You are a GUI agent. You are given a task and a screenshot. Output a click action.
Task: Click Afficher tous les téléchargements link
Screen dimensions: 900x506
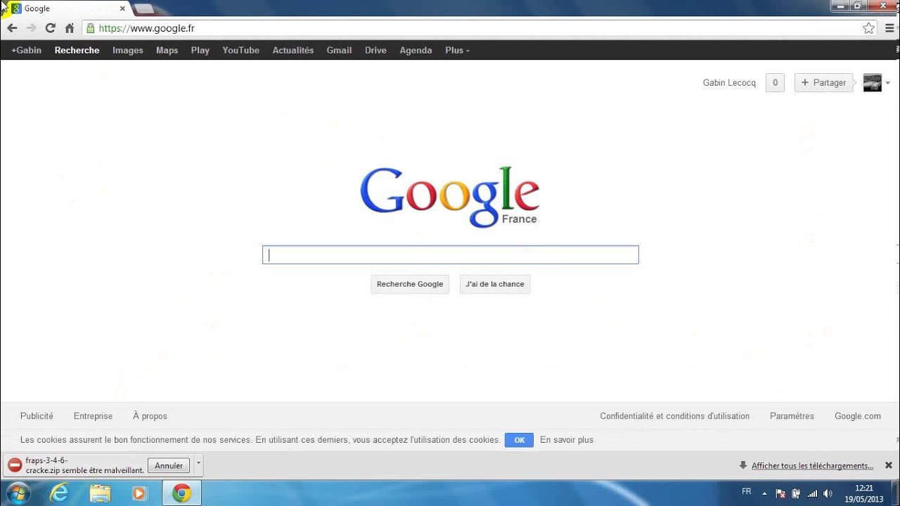click(x=812, y=466)
